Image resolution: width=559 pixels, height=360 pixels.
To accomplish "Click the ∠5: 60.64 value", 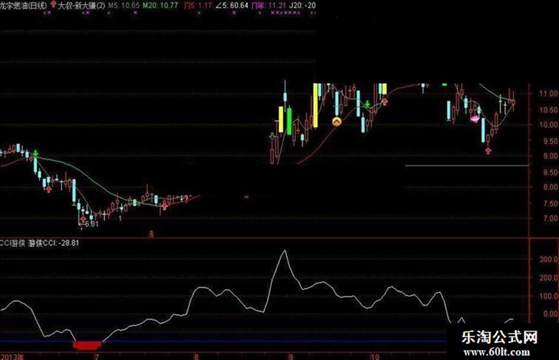I will 232,5.
